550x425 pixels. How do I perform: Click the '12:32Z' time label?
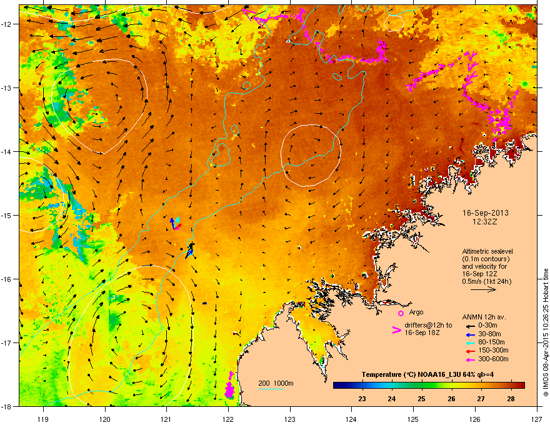point(485,222)
